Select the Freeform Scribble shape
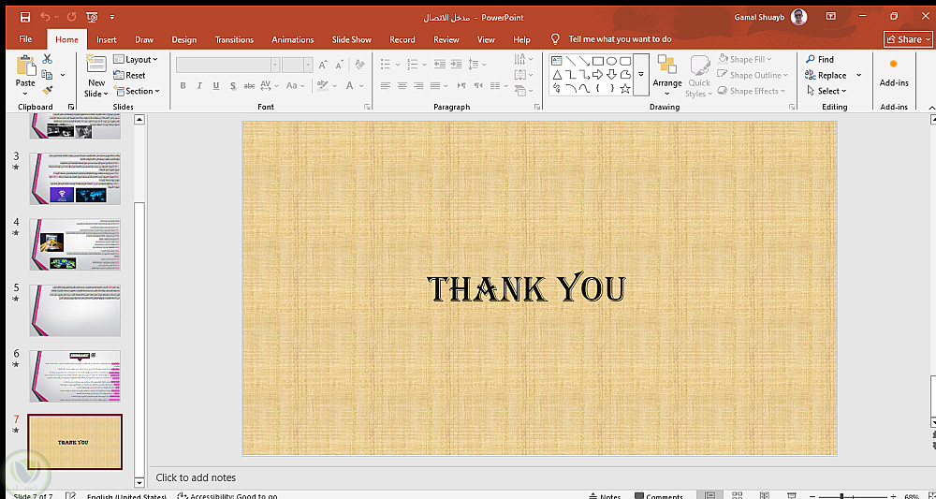936x499 pixels. click(556, 89)
